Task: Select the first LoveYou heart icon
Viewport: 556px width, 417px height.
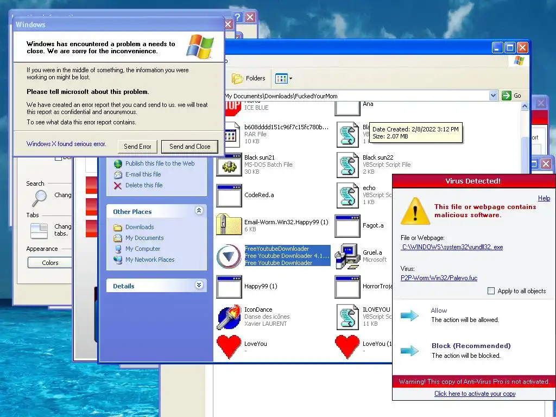Action: point(229,347)
